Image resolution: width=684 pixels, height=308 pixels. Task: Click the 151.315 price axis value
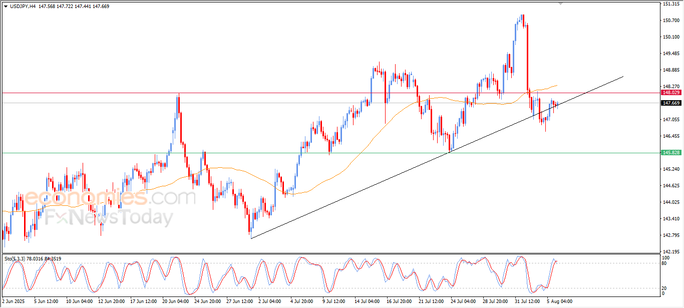click(670, 4)
